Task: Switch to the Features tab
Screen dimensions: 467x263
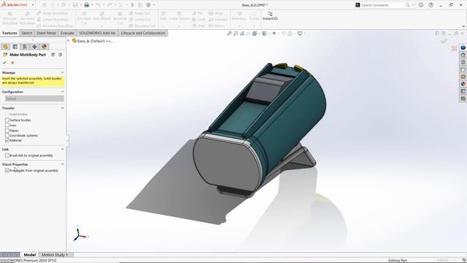Action: click(9, 33)
